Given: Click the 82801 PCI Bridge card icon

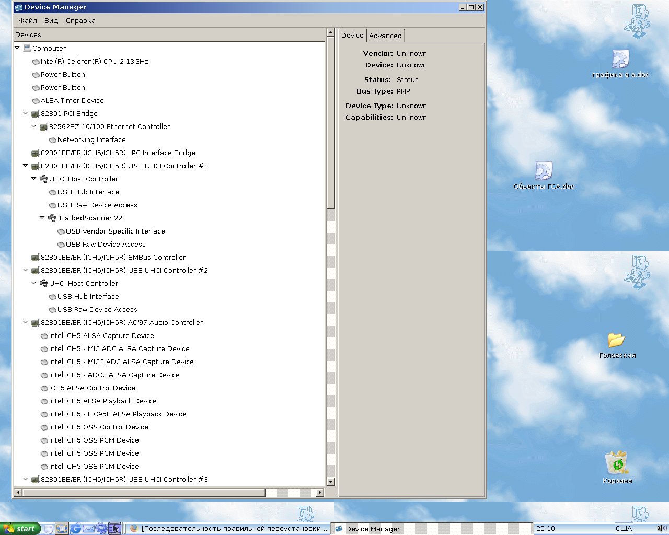Looking at the screenshot, I should pyautogui.click(x=36, y=114).
